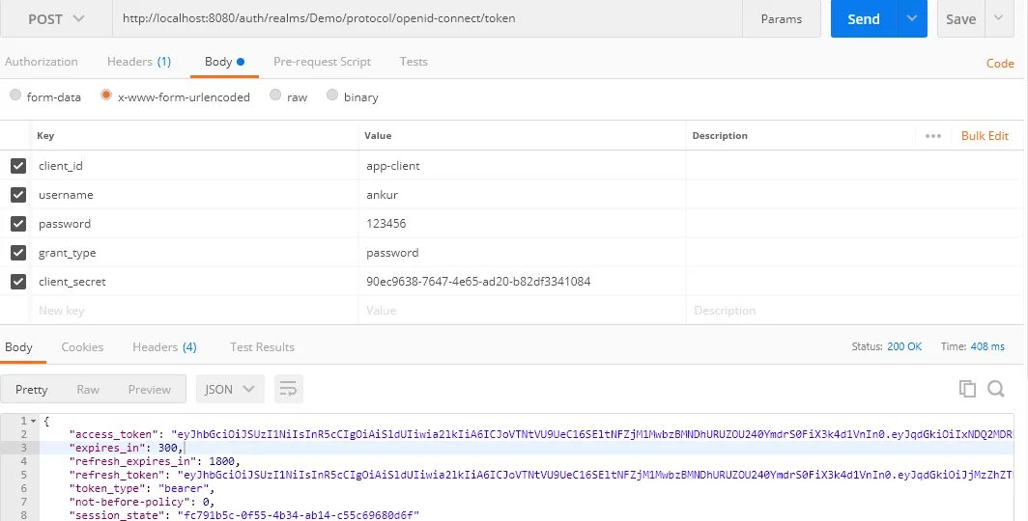Toggle line wrap icon in response toolbar
This screenshot has width=1028, height=521.
pos(289,389)
